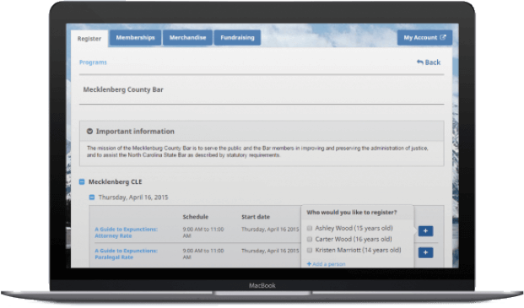Switch to the Memberships tab
Image resolution: width=524 pixels, height=308 pixels.
pos(135,38)
